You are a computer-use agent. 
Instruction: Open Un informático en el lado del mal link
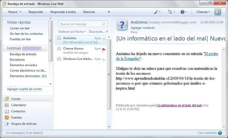click(x=179, y=105)
